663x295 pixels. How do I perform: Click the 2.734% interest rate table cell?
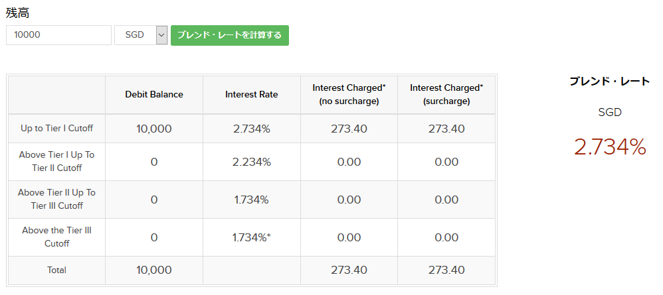click(252, 129)
